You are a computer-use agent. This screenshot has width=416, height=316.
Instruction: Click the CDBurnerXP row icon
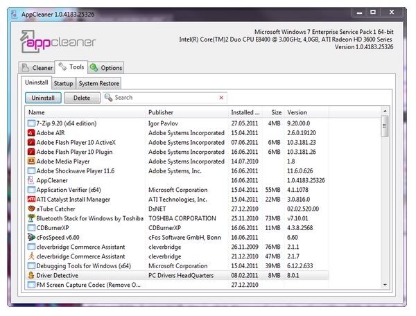(x=31, y=228)
